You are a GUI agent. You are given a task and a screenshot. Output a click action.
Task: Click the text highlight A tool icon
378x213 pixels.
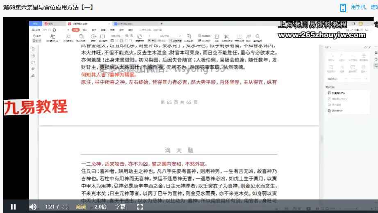tap(248, 37)
